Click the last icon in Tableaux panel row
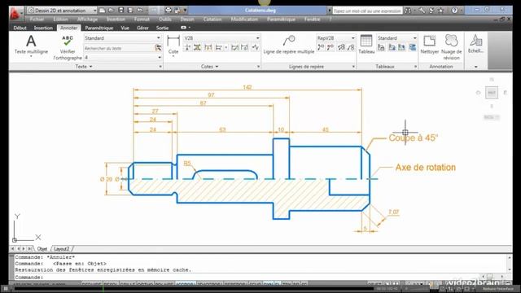Screen dimensions: 521x293 coord(413,47)
